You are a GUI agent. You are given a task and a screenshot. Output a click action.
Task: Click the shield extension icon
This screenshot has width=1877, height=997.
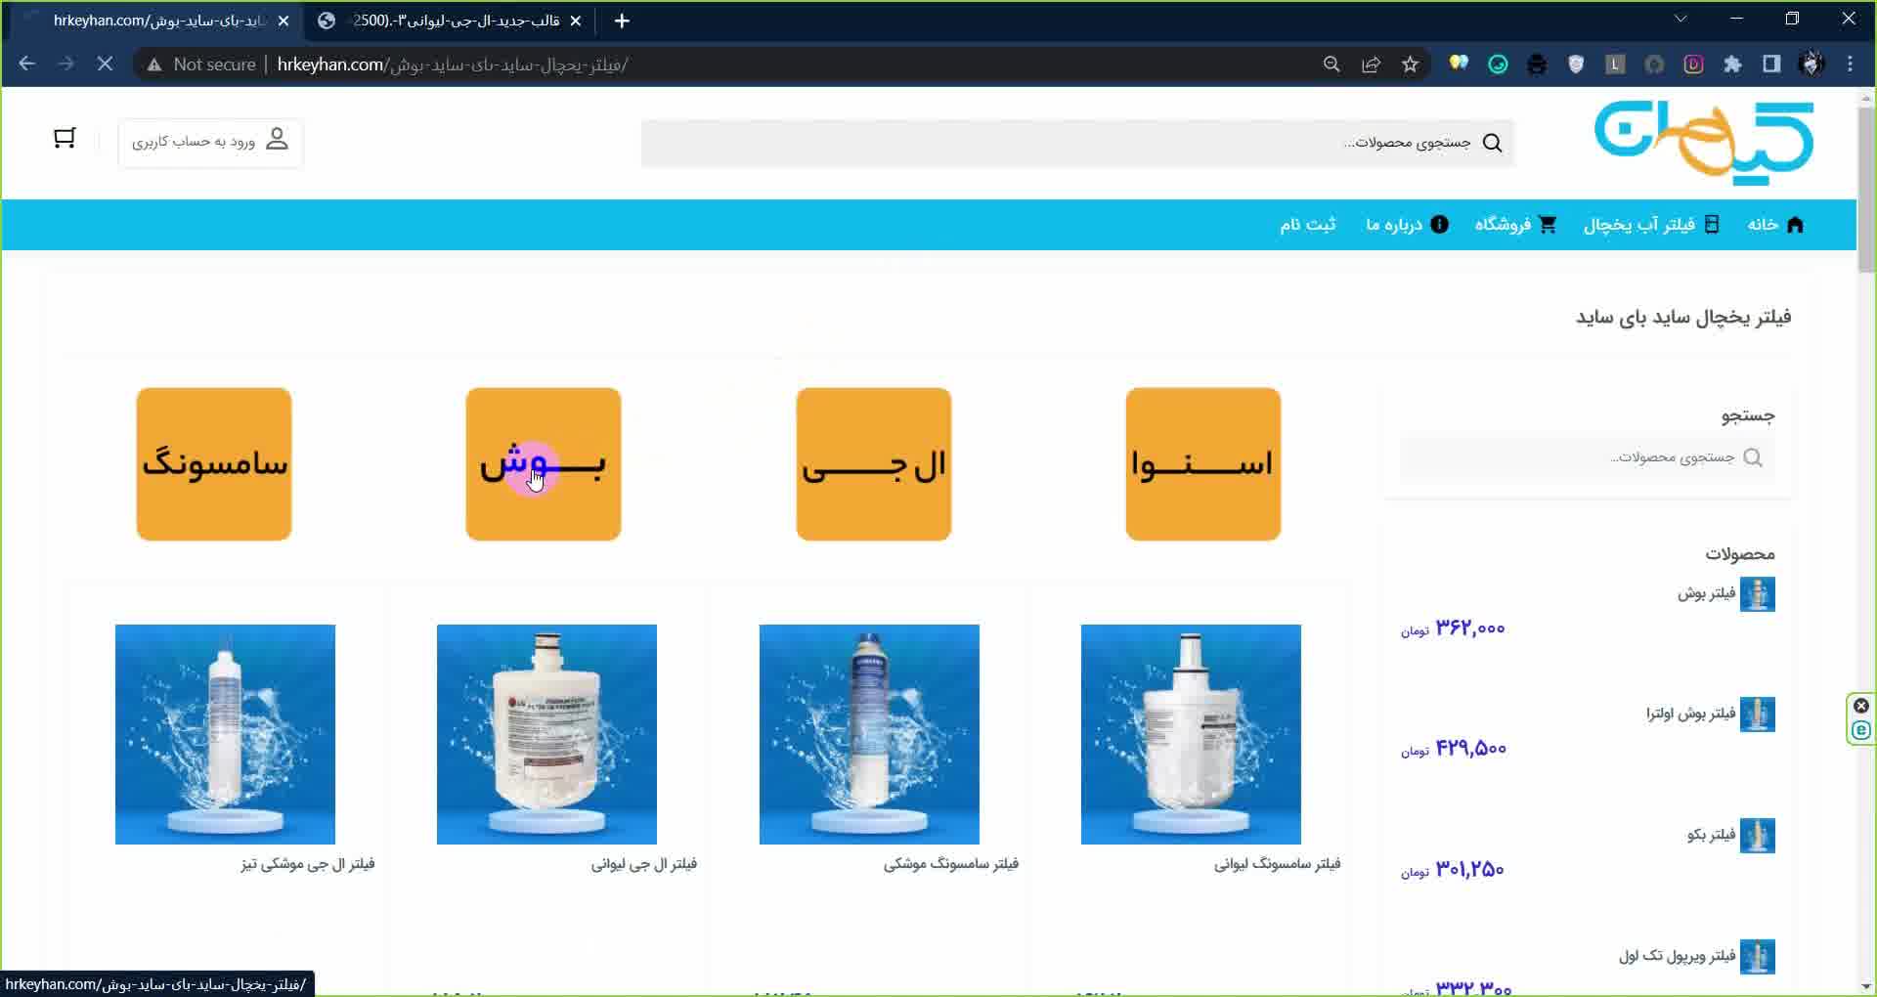[x=1576, y=65]
